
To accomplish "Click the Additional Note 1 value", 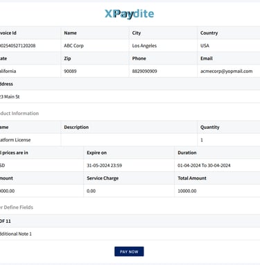I will pyautogui.click(x=16, y=234).
